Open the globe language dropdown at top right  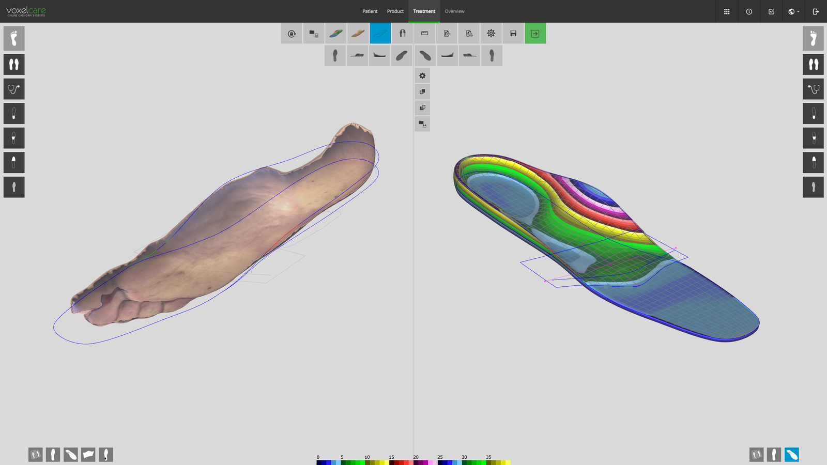pos(792,11)
